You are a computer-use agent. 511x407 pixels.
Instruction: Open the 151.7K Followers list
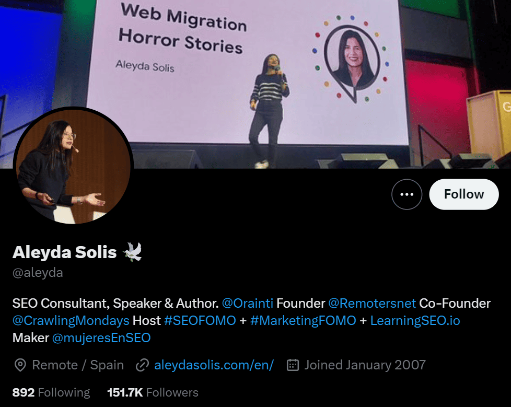[153, 392]
